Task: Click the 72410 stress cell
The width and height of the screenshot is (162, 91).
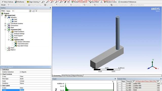Action: [x=145, y=90]
